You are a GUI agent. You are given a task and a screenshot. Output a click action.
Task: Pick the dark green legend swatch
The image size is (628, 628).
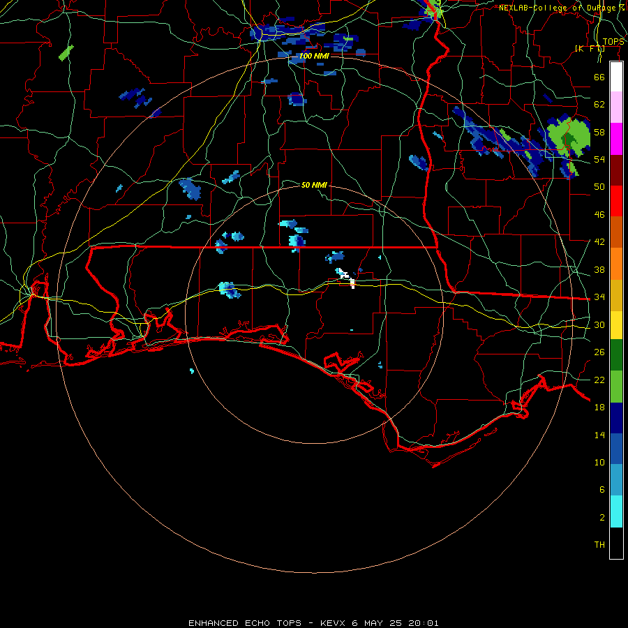click(616, 355)
